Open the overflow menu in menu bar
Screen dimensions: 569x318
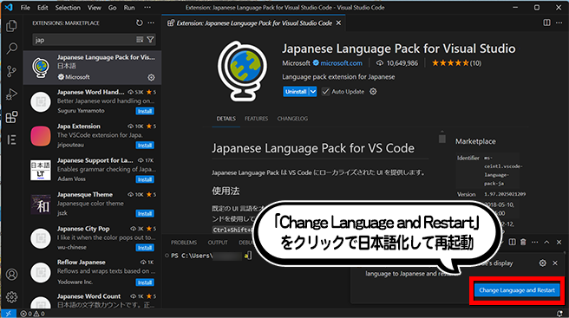pyautogui.click(x=147, y=7)
